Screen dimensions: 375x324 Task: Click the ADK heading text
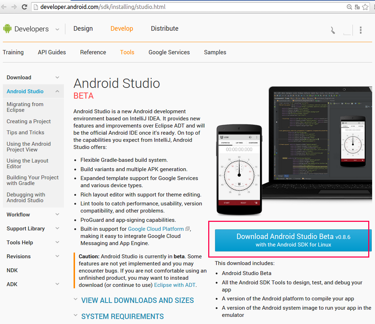pyautogui.click(x=12, y=284)
